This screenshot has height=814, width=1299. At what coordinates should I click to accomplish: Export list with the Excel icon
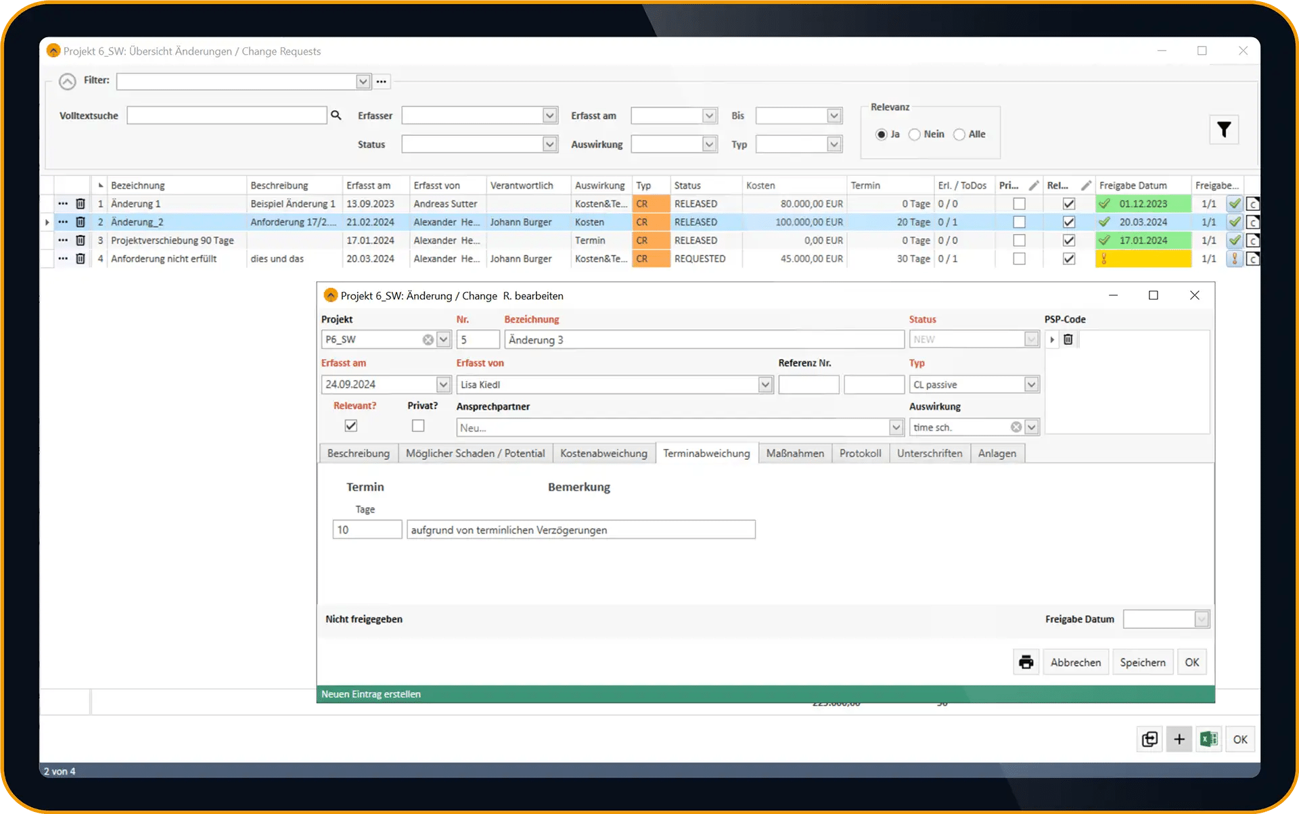[1209, 739]
